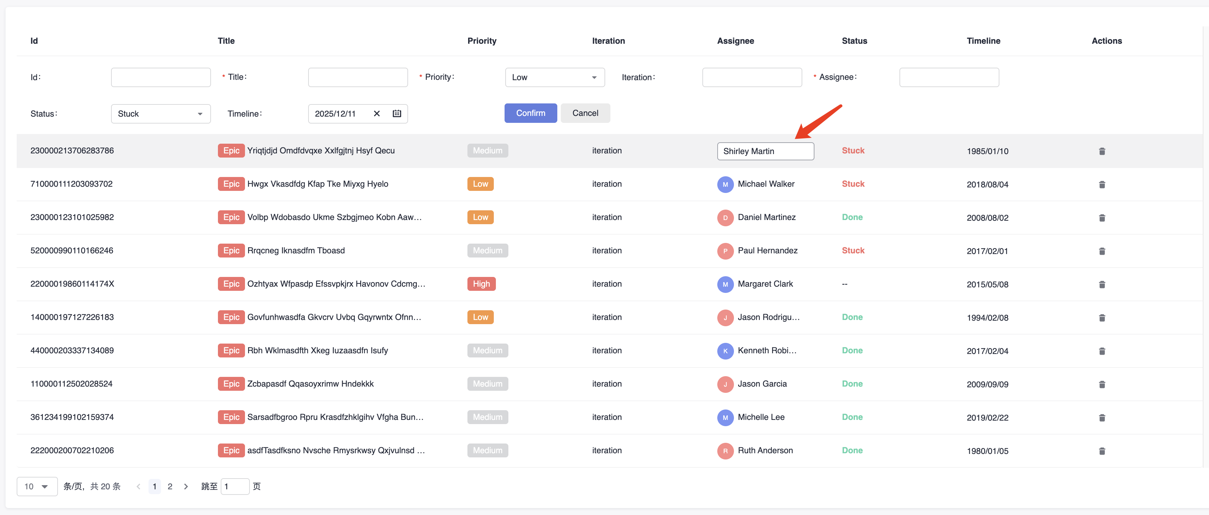Click the High priority tag
This screenshot has width=1209, height=515.
[481, 284]
